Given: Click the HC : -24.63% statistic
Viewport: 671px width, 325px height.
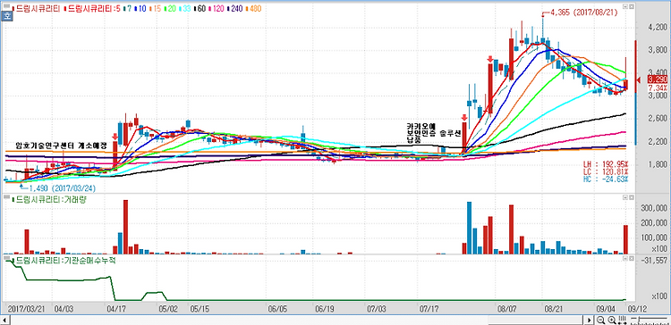Looking at the screenshot, I should click(606, 179).
